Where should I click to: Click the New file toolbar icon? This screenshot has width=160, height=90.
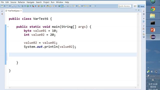pyautogui.click(x=2, y=6)
